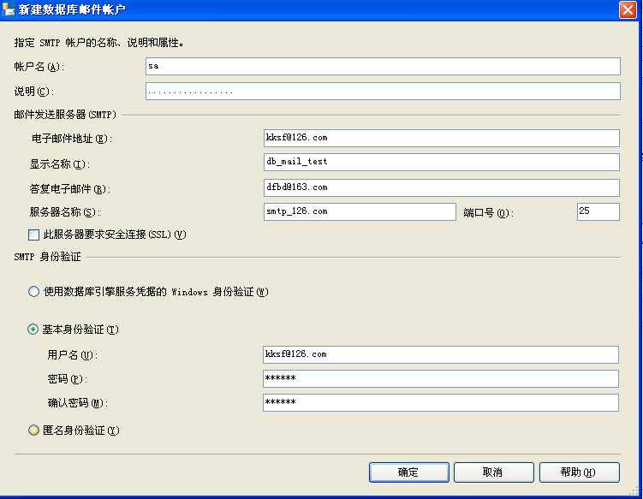Click the password (密码) field
643x499 pixels.
pyautogui.click(x=440, y=378)
